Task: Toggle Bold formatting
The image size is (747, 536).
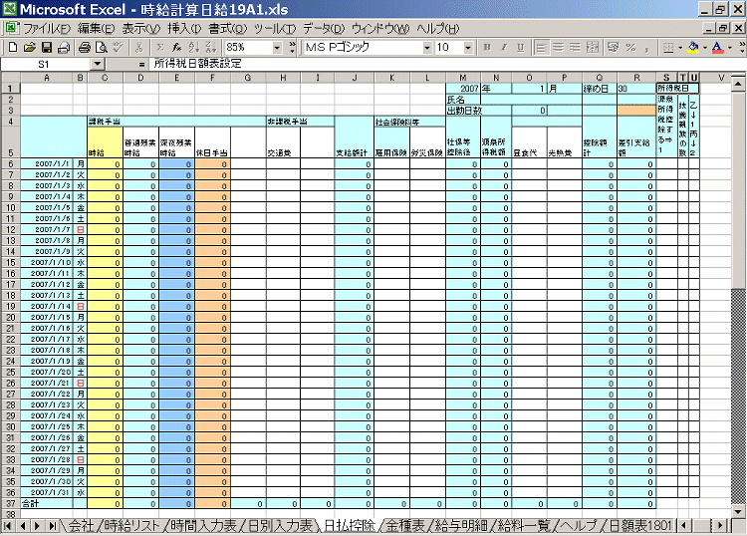Action: (488, 47)
